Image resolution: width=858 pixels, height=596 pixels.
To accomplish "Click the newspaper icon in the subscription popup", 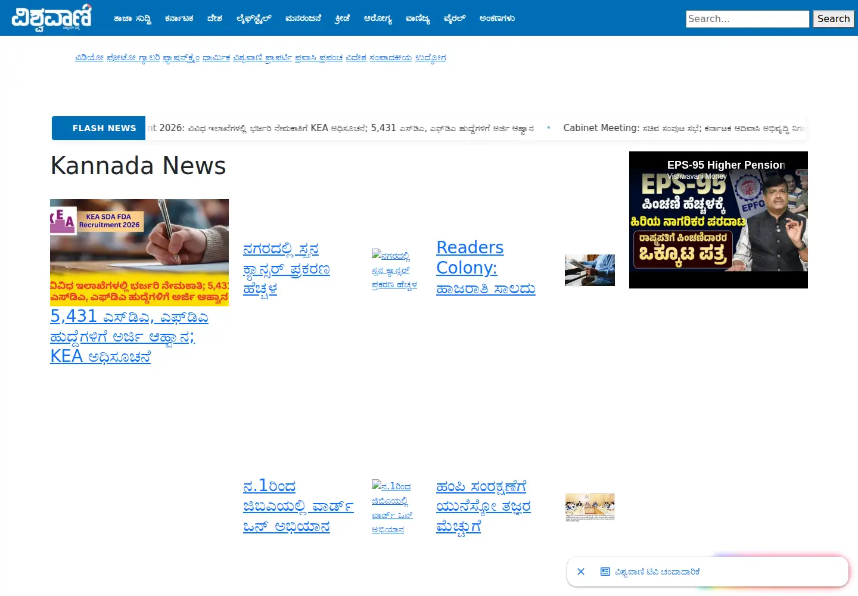I will (x=605, y=572).
